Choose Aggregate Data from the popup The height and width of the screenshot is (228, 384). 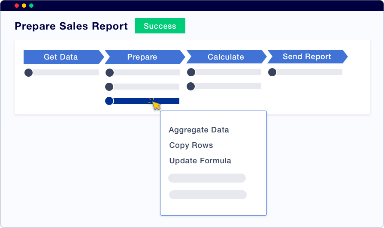tap(199, 130)
